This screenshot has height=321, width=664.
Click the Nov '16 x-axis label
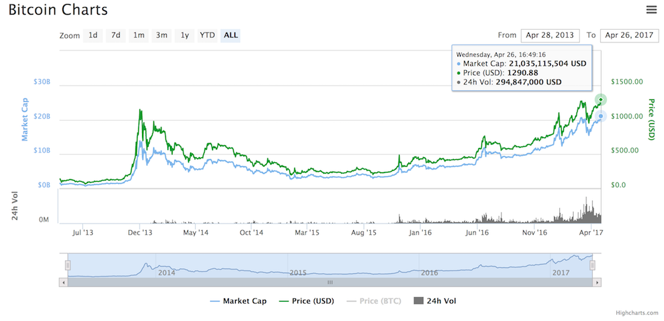coord(534,232)
